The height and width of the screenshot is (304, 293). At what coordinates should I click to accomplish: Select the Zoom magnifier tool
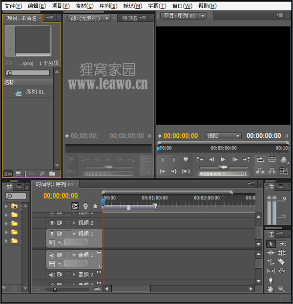[x=281, y=289]
